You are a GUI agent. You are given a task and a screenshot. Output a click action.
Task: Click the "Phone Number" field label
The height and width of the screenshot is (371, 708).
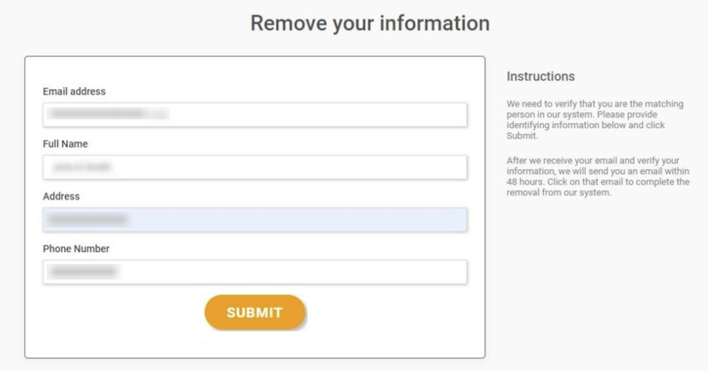[x=76, y=249]
